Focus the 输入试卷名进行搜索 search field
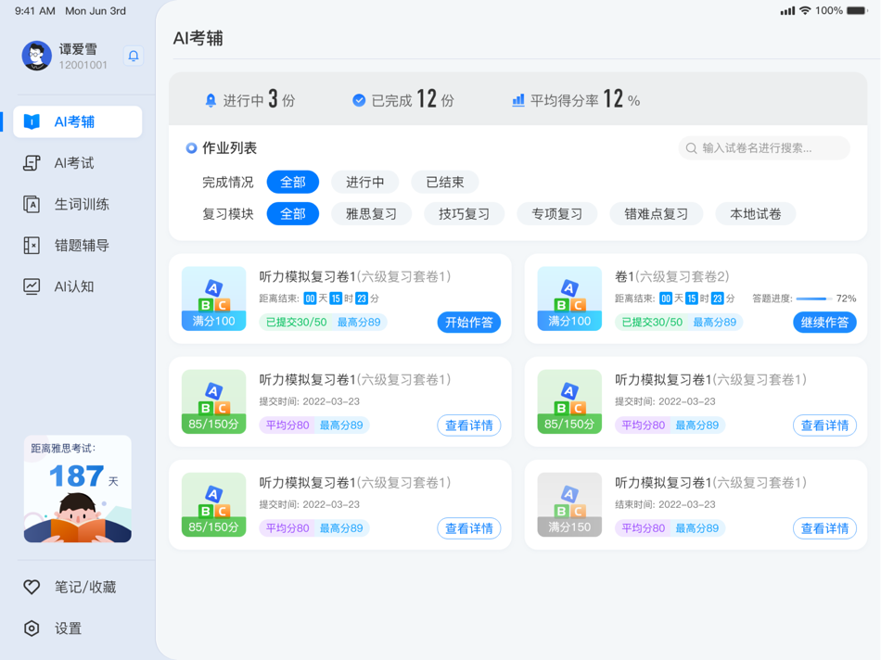 pyautogui.click(x=764, y=148)
